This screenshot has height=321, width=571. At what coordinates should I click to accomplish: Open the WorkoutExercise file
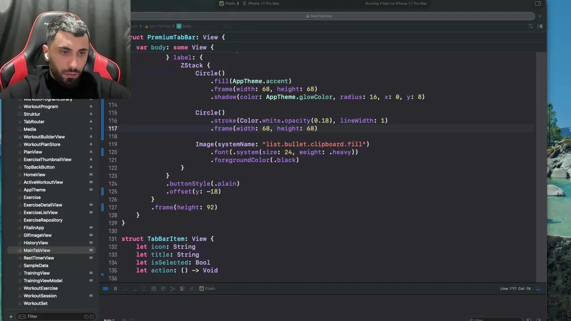coord(41,288)
